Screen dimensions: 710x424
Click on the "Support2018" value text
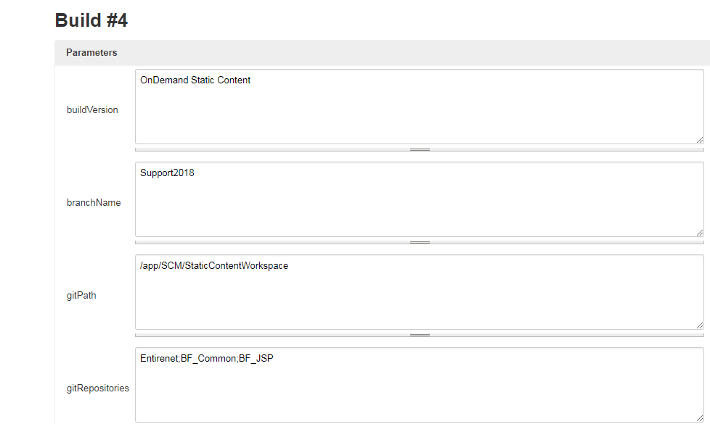167,173
